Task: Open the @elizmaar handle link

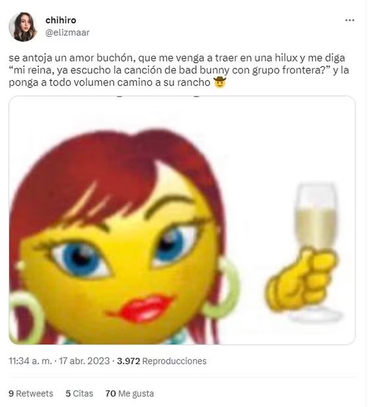Action: coord(68,32)
